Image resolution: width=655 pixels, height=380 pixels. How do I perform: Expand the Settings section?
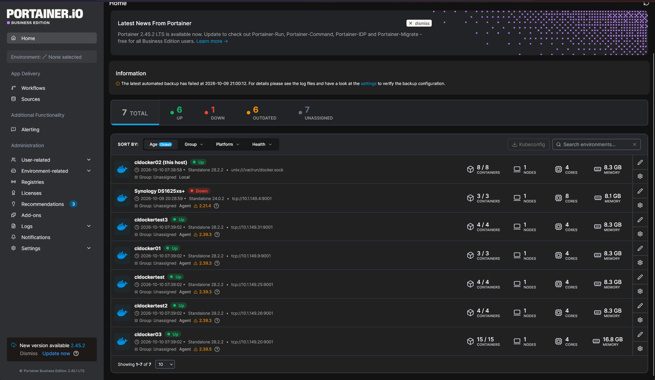click(x=52, y=248)
